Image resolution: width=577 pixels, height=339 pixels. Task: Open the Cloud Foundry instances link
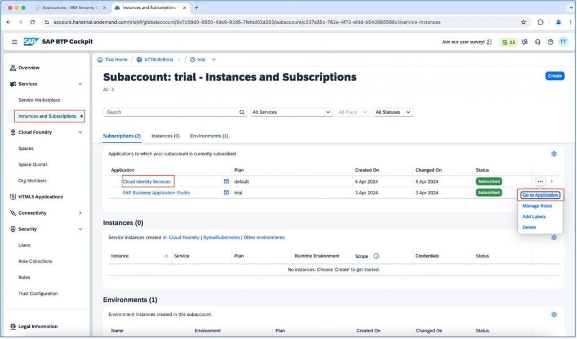[x=184, y=238]
